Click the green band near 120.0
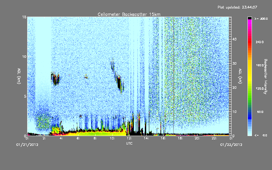The image size is (272, 170). [250, 89]
